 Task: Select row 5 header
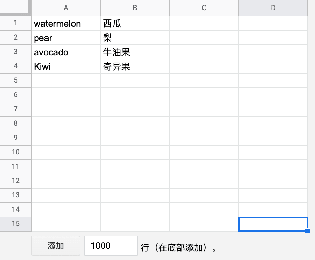pos(16,81)
